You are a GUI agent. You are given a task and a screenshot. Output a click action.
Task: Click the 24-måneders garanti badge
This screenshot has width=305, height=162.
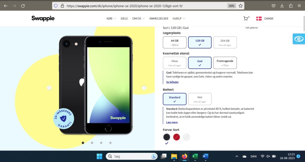64,119
